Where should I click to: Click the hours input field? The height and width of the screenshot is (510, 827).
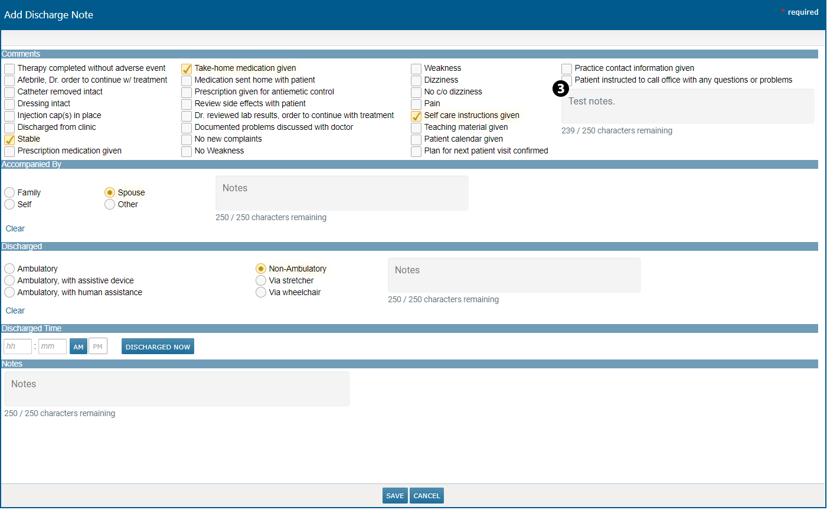[18, 346]
